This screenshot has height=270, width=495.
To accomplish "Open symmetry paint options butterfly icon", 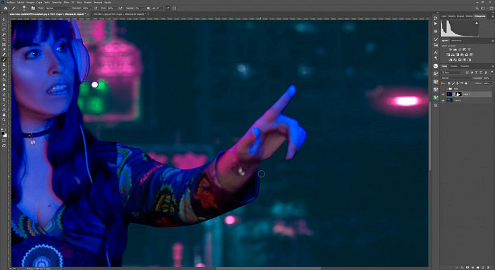I will 174,8.
